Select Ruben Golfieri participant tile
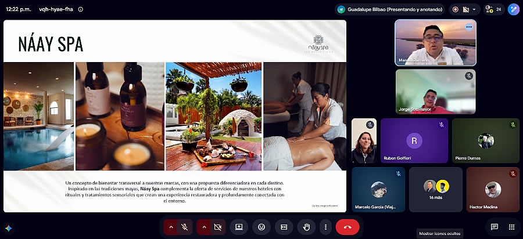Screen dimensions: 523x239 tap(414, 140)
